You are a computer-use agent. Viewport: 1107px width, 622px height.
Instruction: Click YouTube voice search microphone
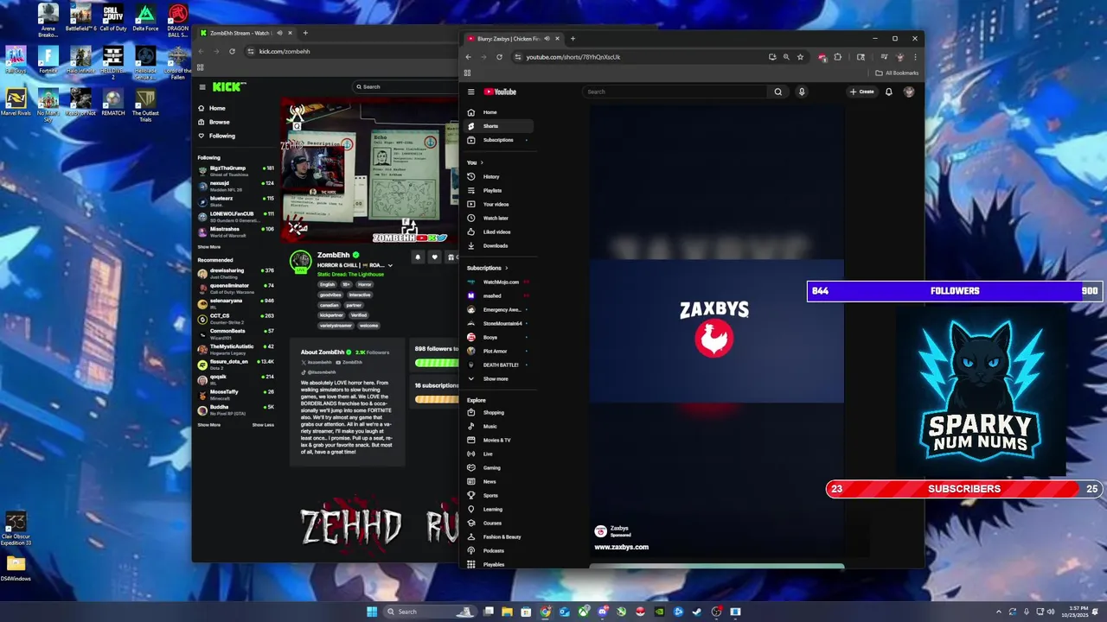(x=802, y=92)
